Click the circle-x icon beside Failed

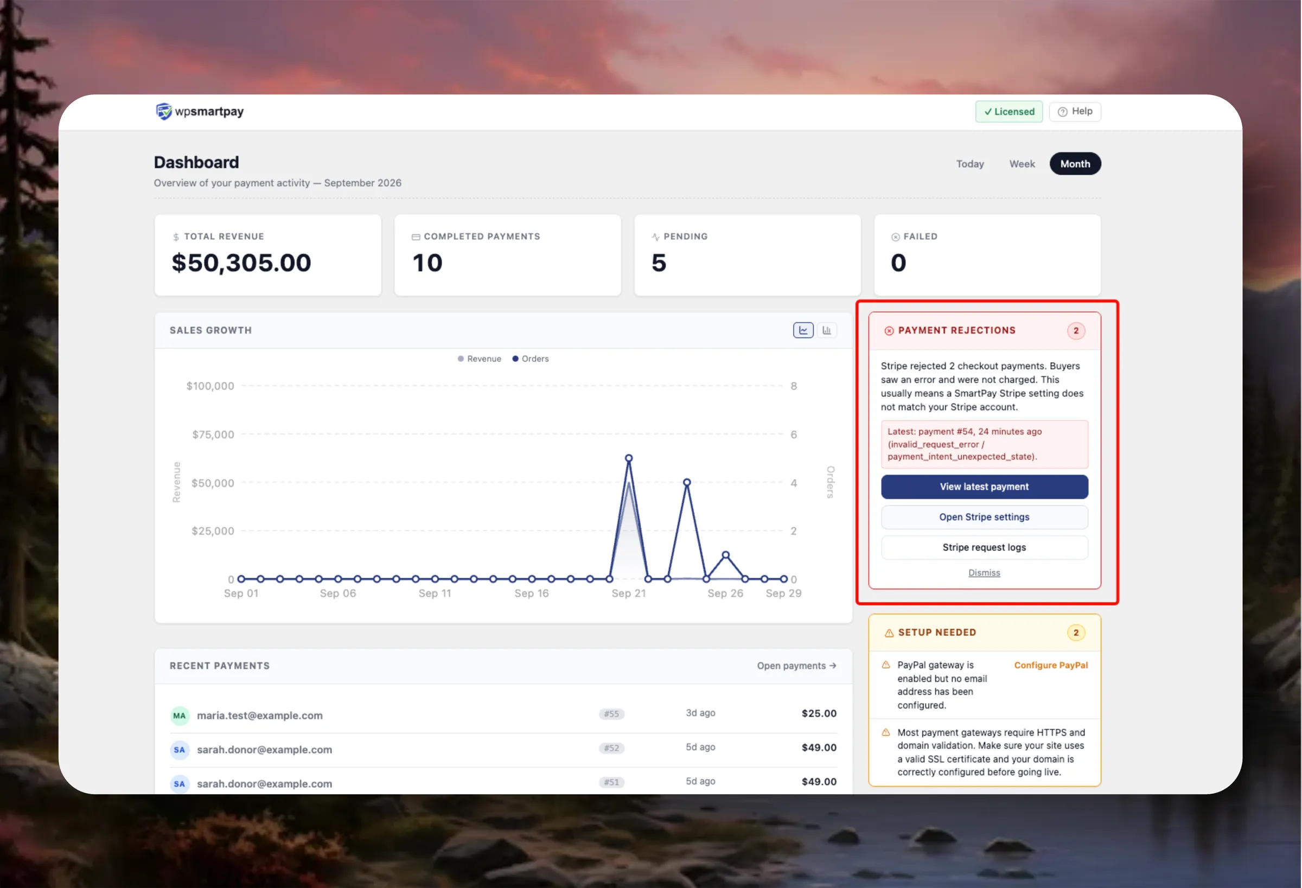(895, 237)
